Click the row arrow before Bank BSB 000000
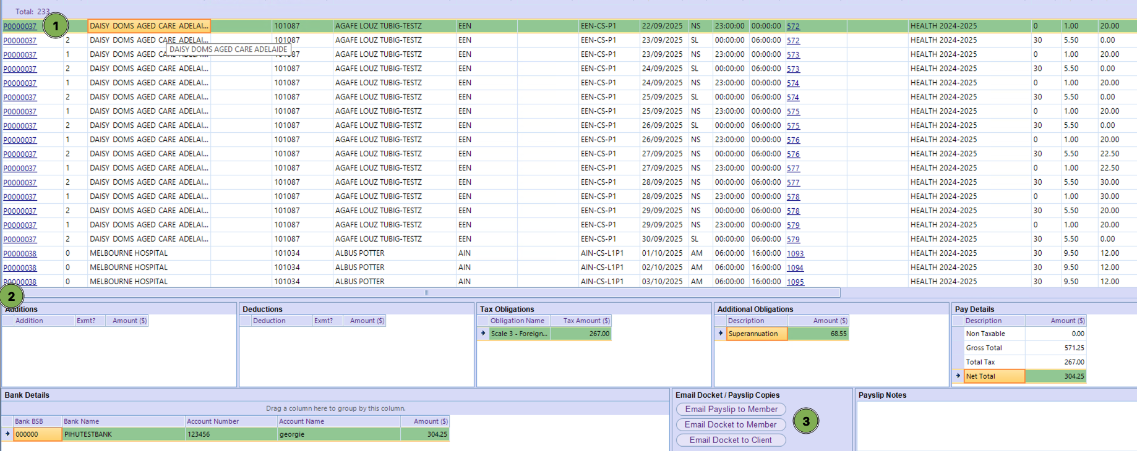 click(7, 434)
